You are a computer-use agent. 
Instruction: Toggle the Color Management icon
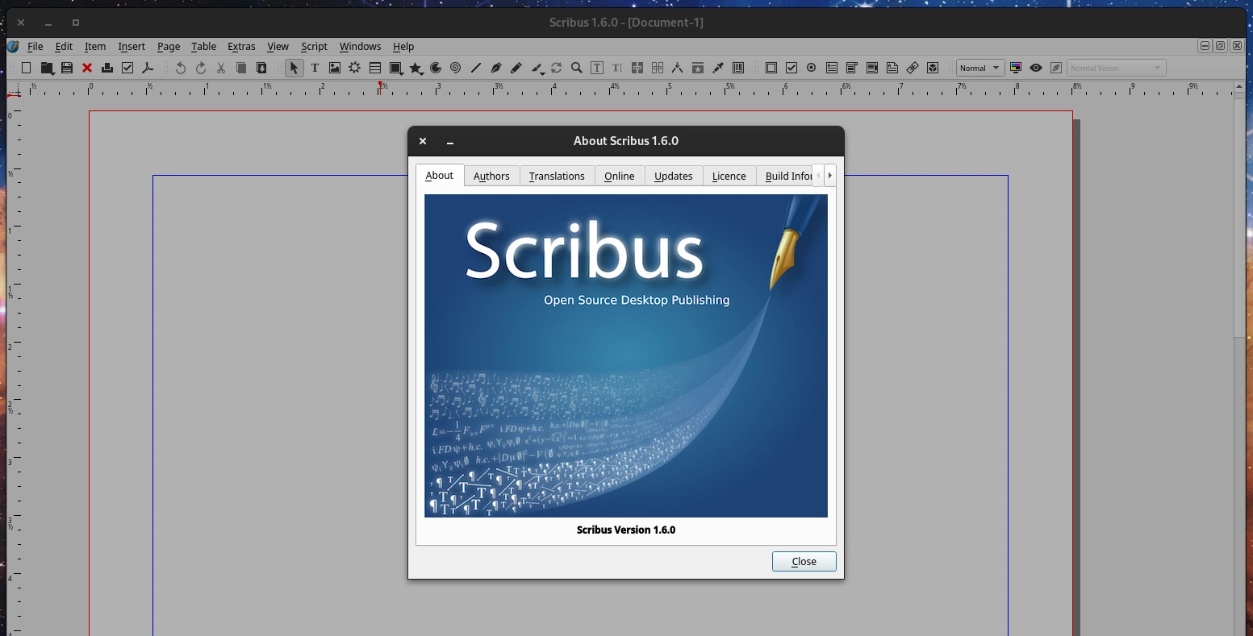tap(1016, 69)
